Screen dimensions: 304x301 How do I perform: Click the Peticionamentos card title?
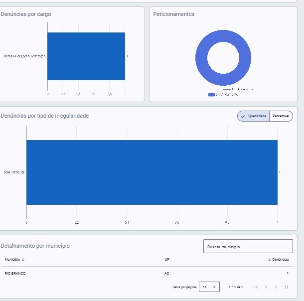(x=174, y=14)
